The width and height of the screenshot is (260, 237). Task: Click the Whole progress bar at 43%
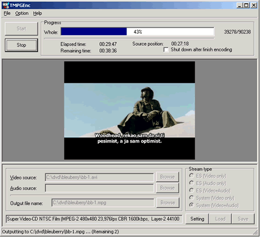point(137,32)
